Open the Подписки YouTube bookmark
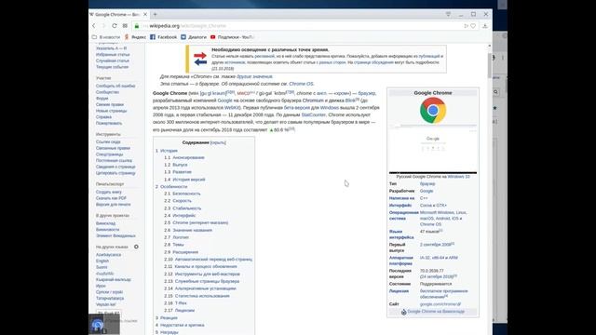The width and height of the screenshot is (596, 335). [x=232, y=37]
